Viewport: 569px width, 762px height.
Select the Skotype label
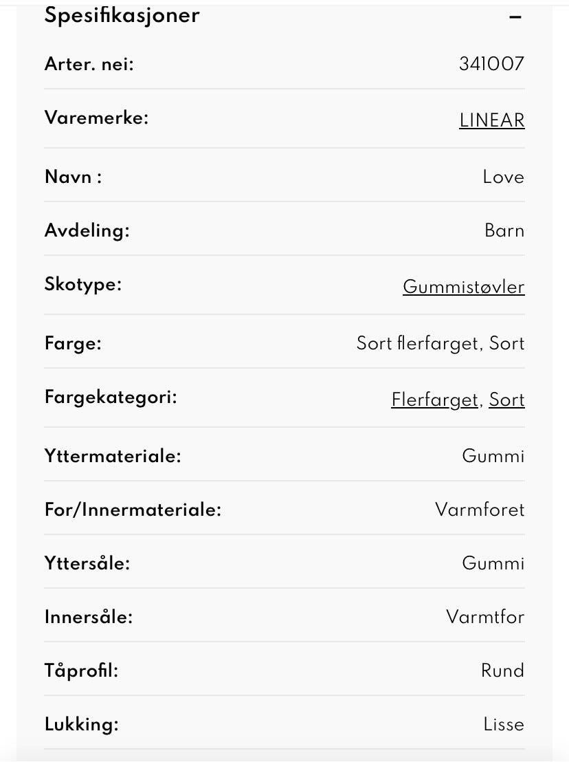[x=83, y=284]
